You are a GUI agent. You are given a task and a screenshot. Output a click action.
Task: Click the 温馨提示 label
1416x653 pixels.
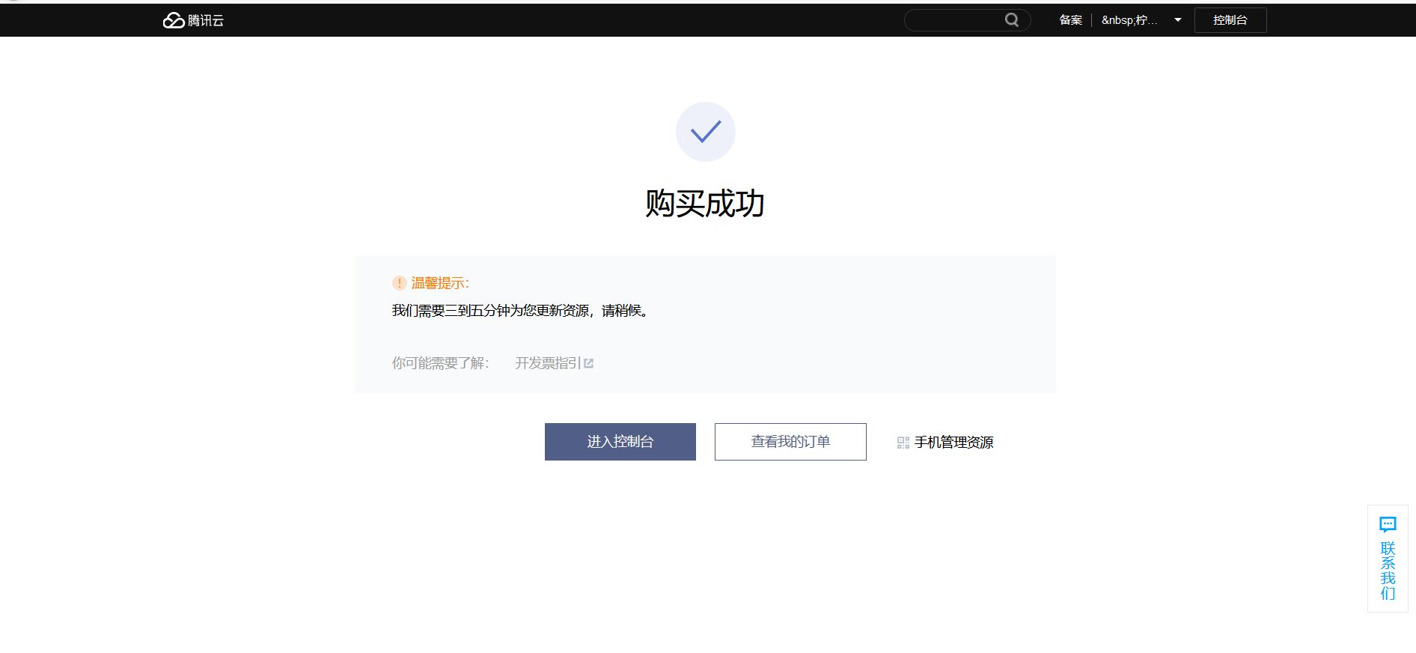point(440,283)
